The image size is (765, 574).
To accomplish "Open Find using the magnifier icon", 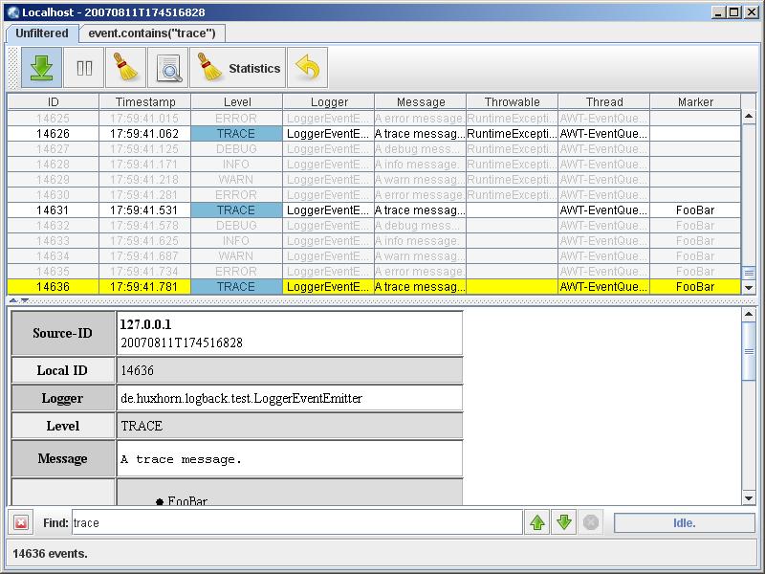I will 167,67.
